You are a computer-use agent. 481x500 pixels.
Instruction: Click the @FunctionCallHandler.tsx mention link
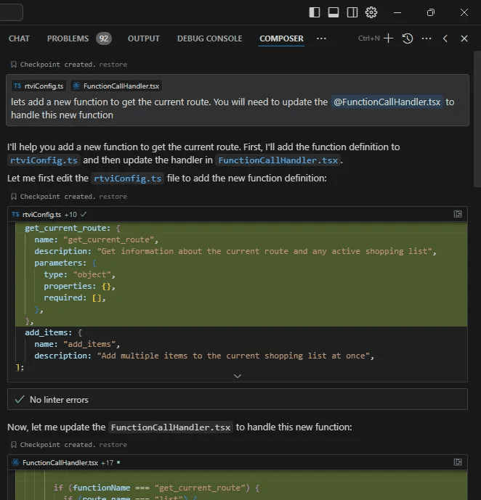point(387,102)
